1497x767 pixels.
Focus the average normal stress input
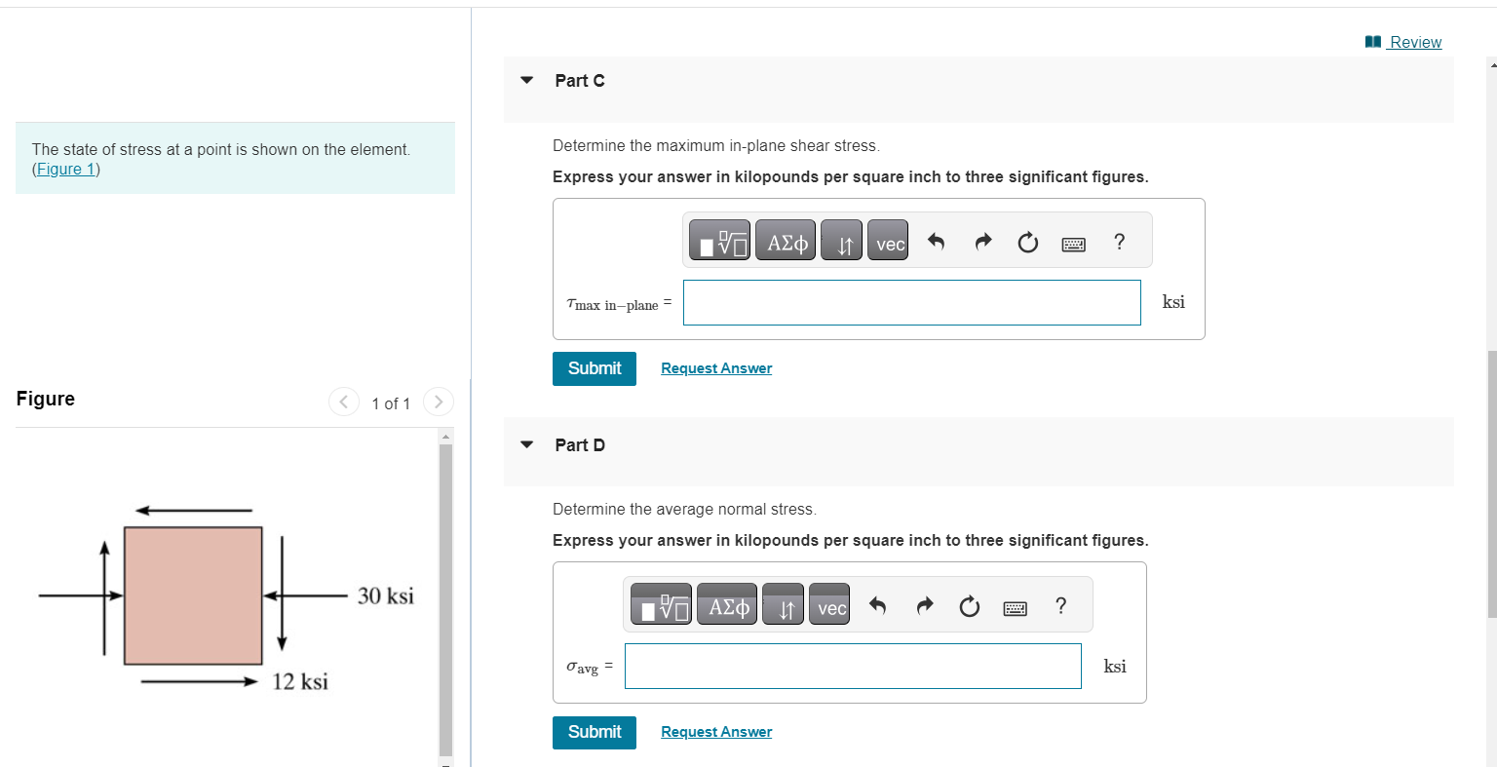853,666
